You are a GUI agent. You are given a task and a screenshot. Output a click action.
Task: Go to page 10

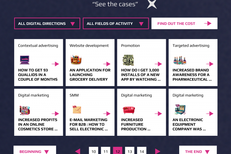[x=94, y=151]
